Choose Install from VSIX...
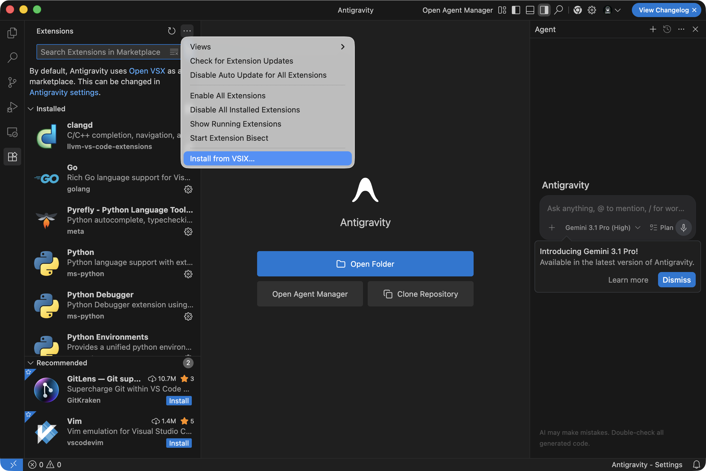This screenshot has height=471, width=706. (267, 159)
